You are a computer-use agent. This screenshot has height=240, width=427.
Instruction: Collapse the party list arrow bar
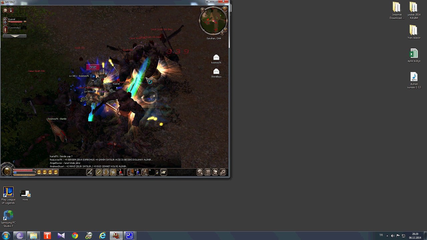click(15, 36)
